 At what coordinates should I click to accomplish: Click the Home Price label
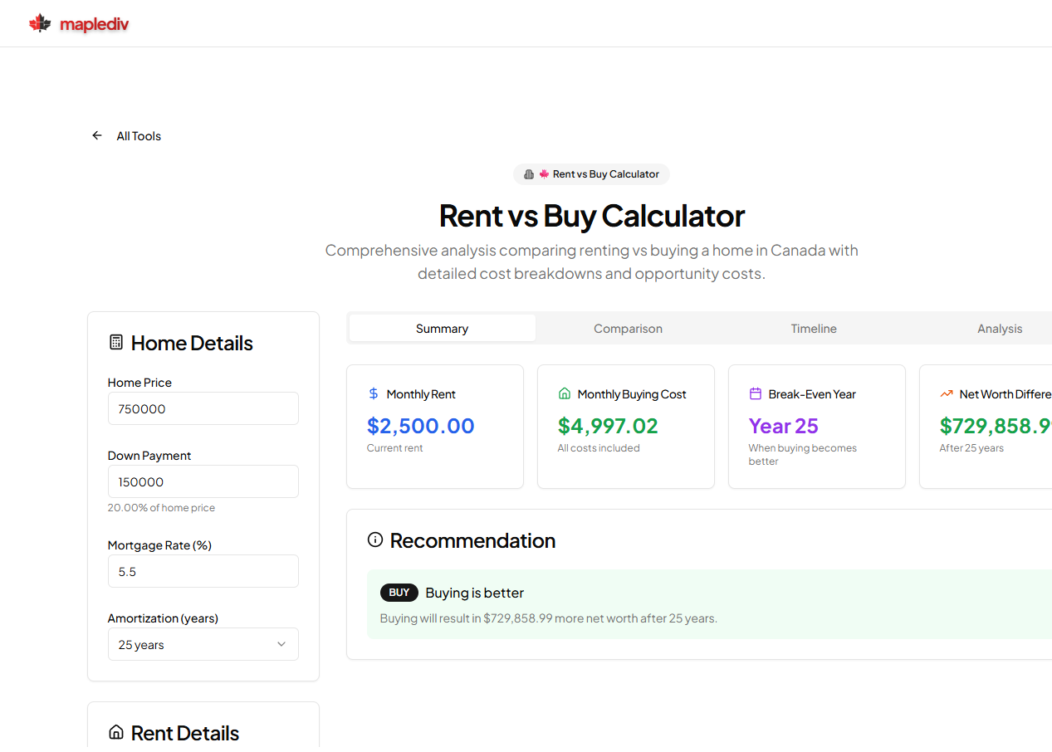pos(139,383)
